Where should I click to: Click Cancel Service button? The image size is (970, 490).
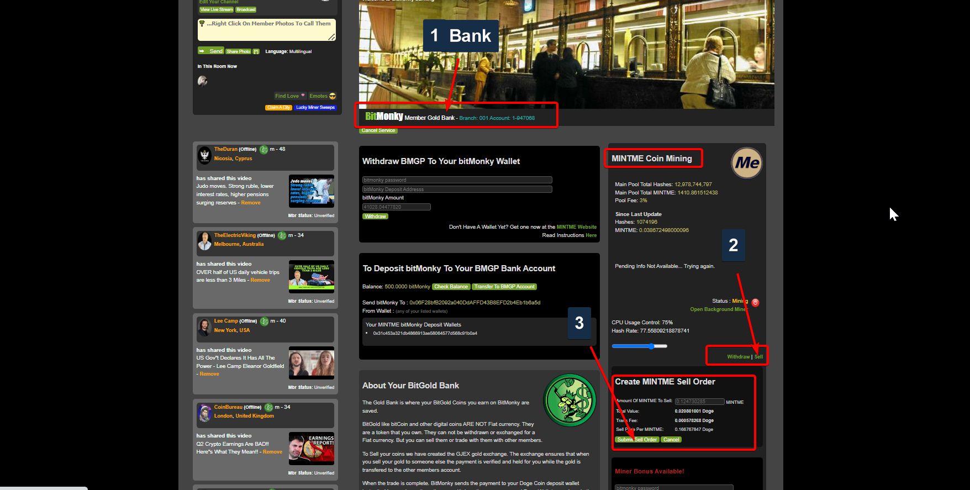(x=378, y=130)
